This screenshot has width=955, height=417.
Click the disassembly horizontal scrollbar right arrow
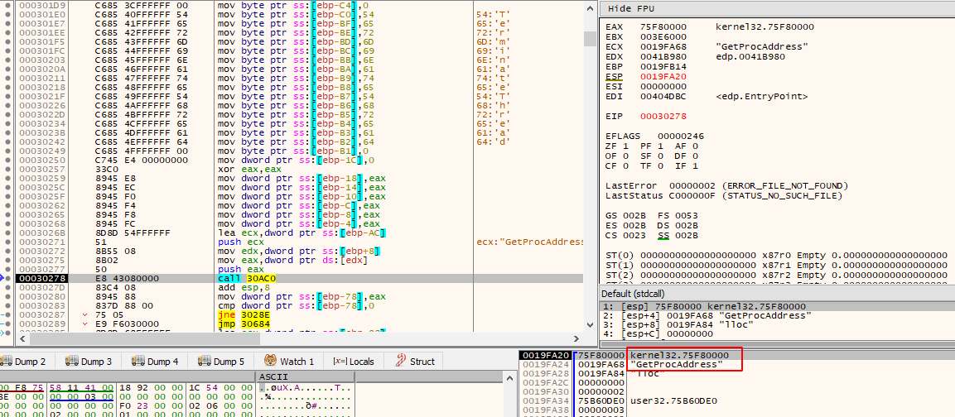click(x=577, y=338)
